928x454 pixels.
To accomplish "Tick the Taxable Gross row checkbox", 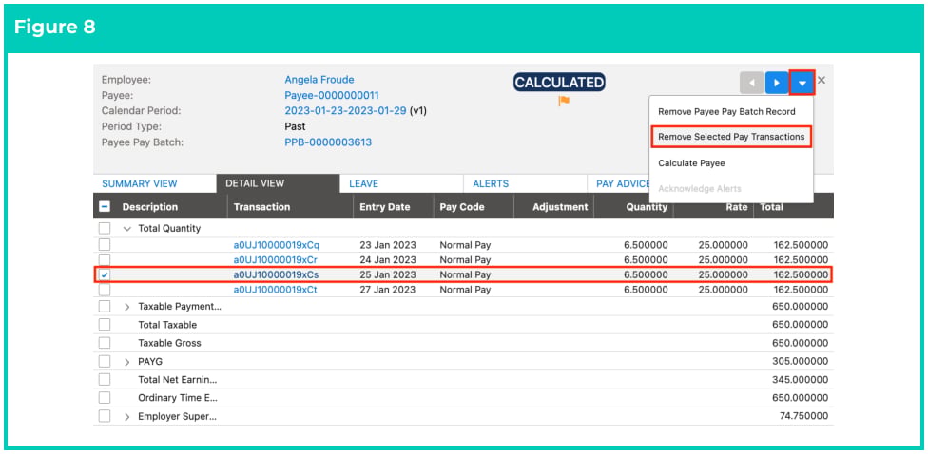I will (x=105, y=343).
